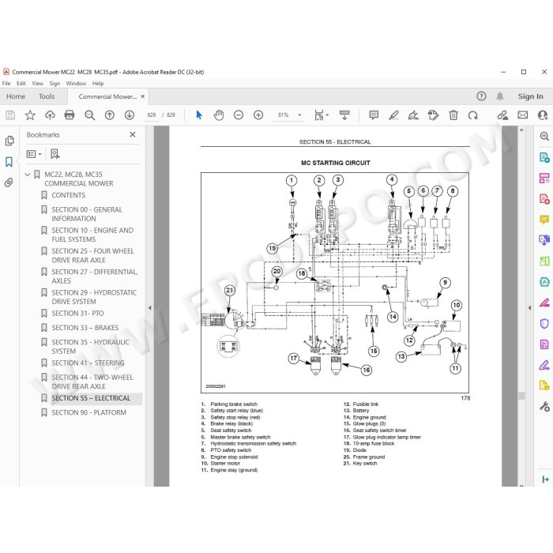Collapse the right tools pane arrow

[529, 308]
